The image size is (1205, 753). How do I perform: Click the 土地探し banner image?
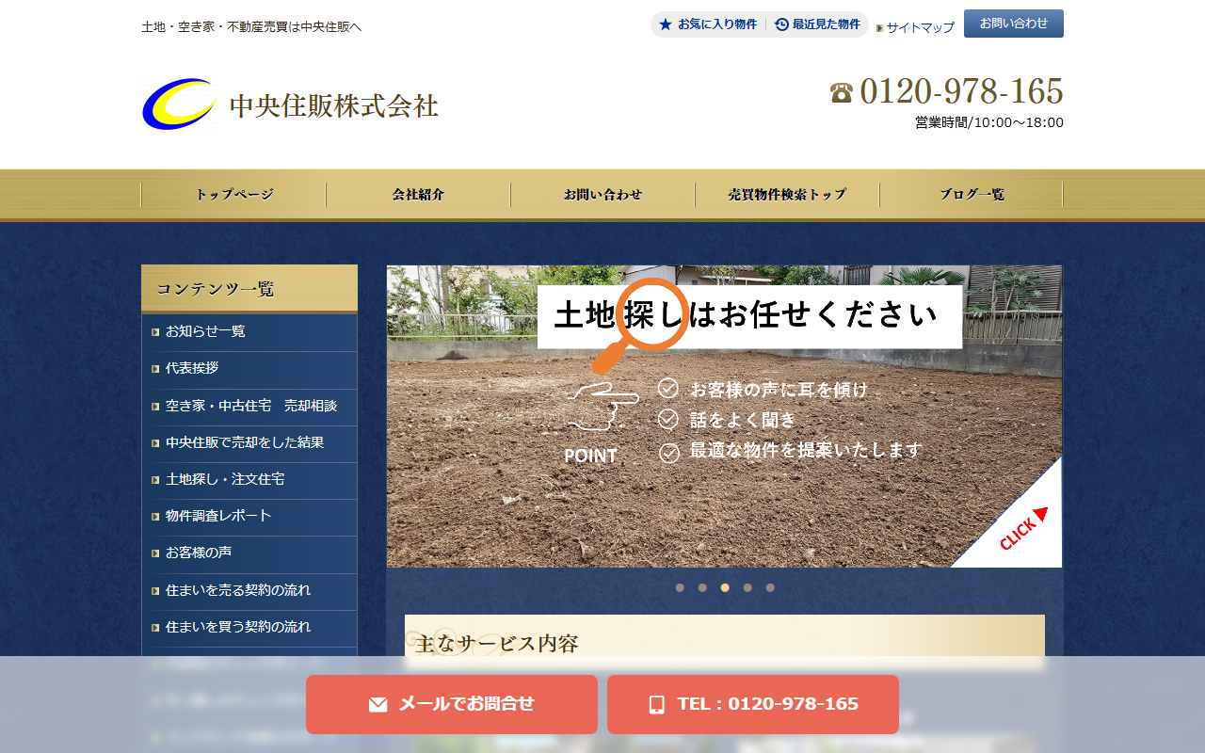724,416
